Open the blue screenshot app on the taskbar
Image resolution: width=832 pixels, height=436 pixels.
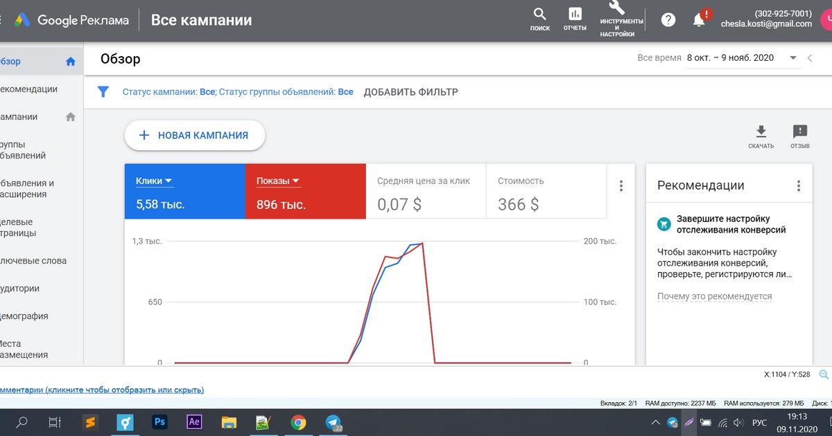(x=124, y=422)
